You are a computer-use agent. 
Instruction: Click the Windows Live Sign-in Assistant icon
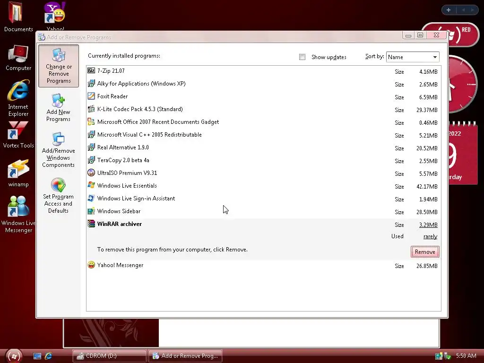pyautogui.click(x=91, y=198)
